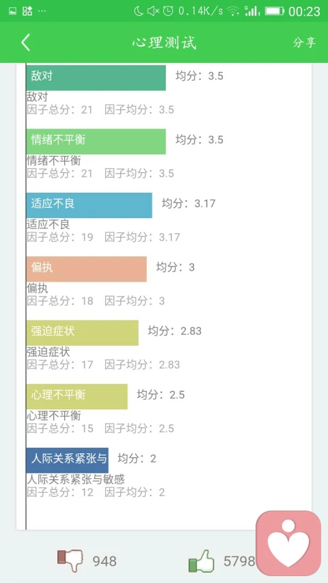Tap the thumbs-down dislike icon

click(70, 560)
